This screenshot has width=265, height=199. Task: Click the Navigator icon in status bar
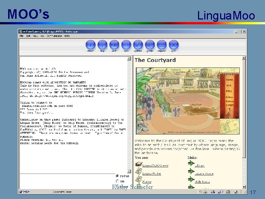point(205,192)
